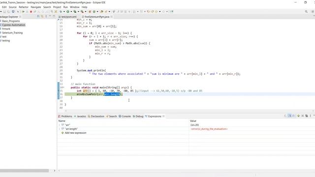Open the Expressions view menu

click(311, 116)
